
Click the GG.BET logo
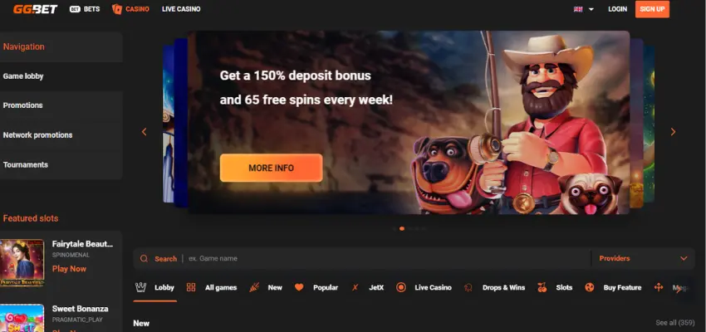[35, 9]
